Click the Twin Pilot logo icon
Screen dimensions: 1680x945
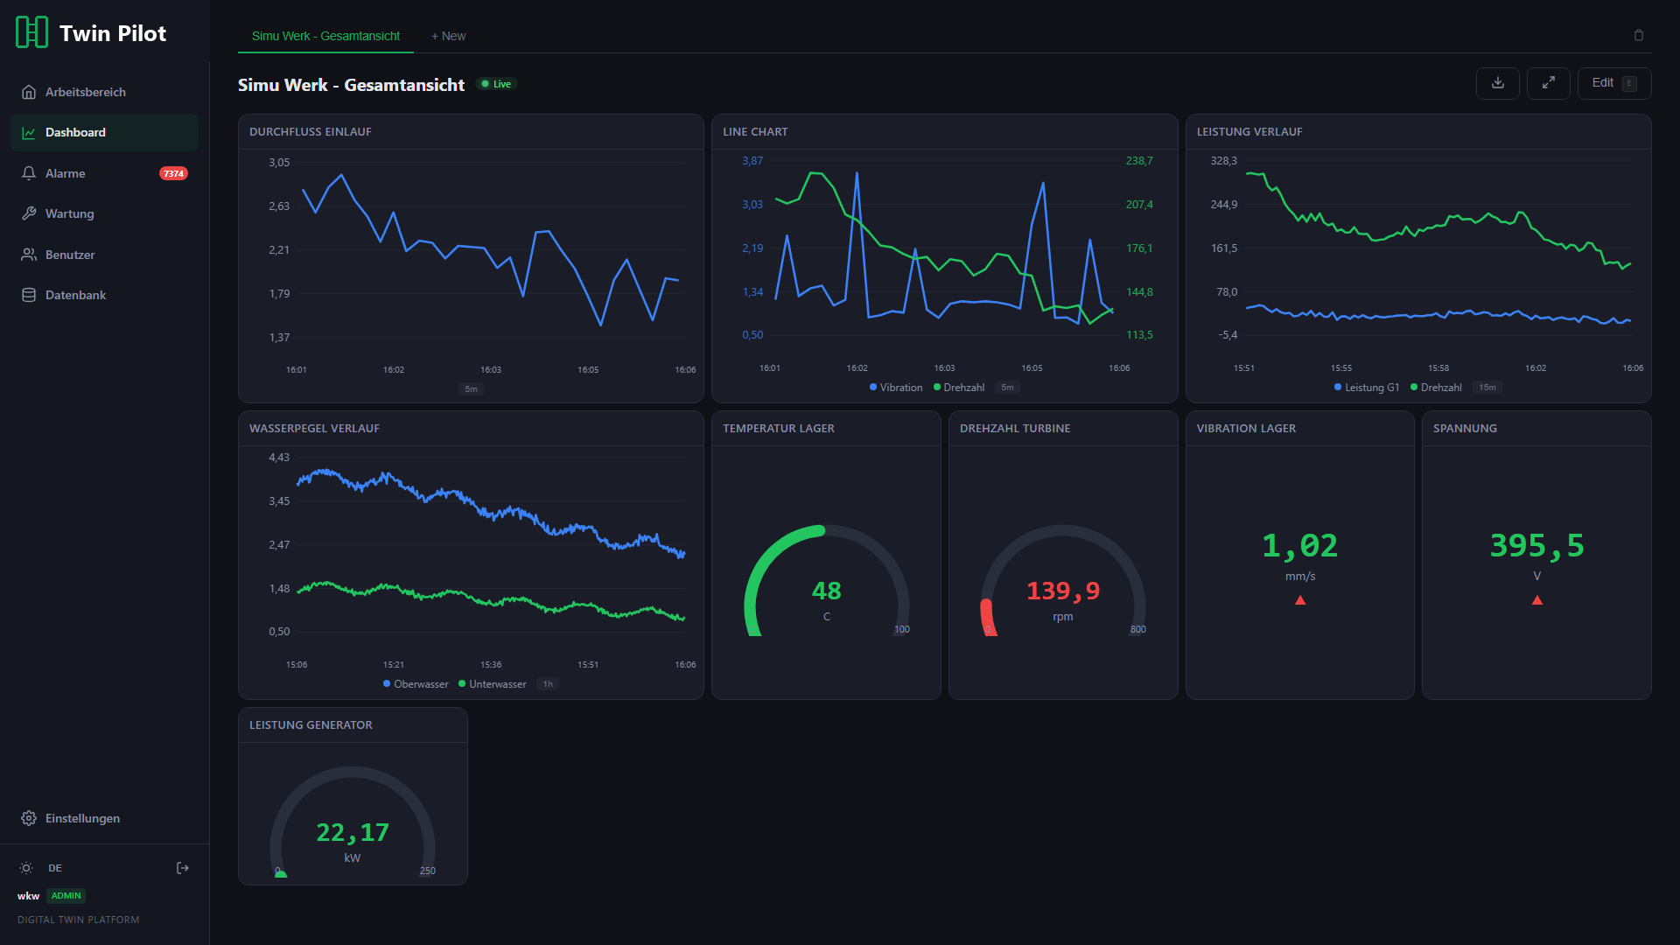coord(32,32)
